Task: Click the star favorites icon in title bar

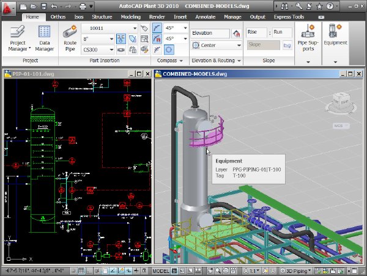Action: click(319, 6)
